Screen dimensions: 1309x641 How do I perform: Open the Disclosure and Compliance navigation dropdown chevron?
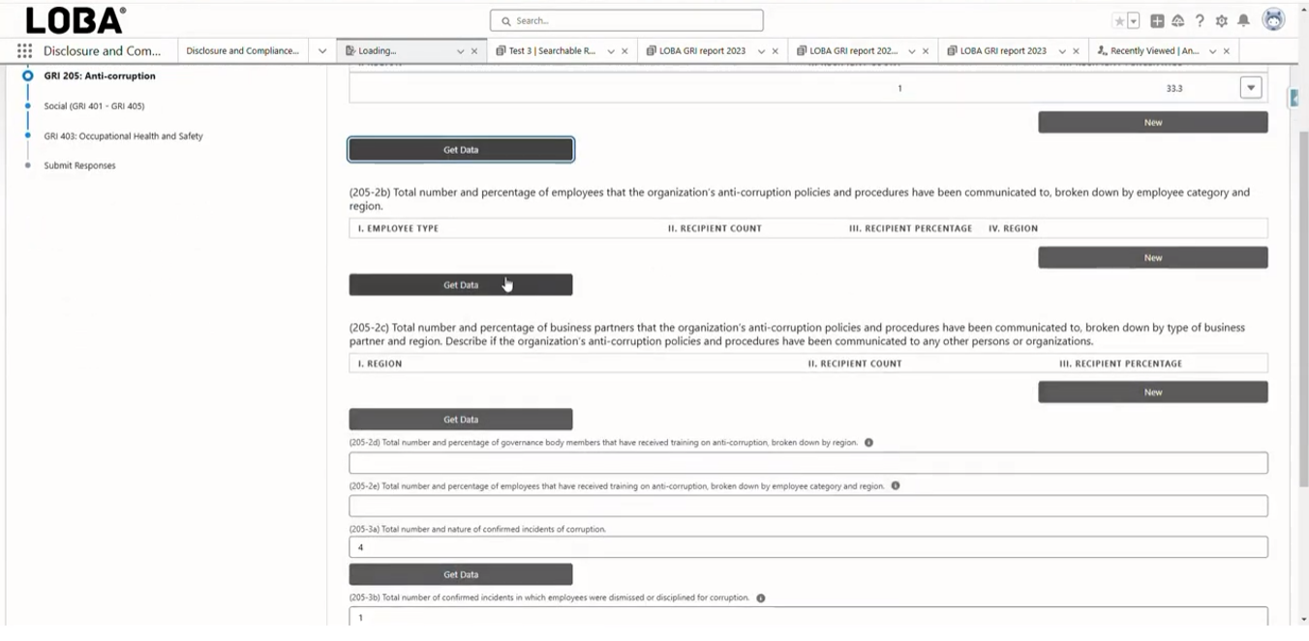click(x=322, y=51)
